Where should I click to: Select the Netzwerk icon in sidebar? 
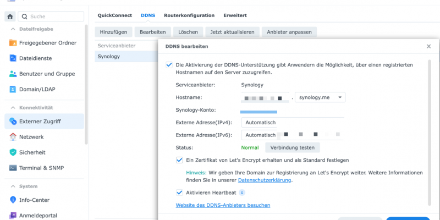tap(13, 137)
